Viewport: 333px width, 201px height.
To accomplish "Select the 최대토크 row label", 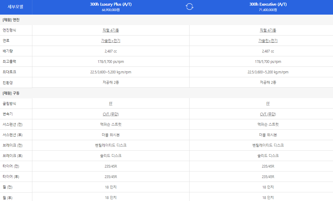I will tap(9, 72).
